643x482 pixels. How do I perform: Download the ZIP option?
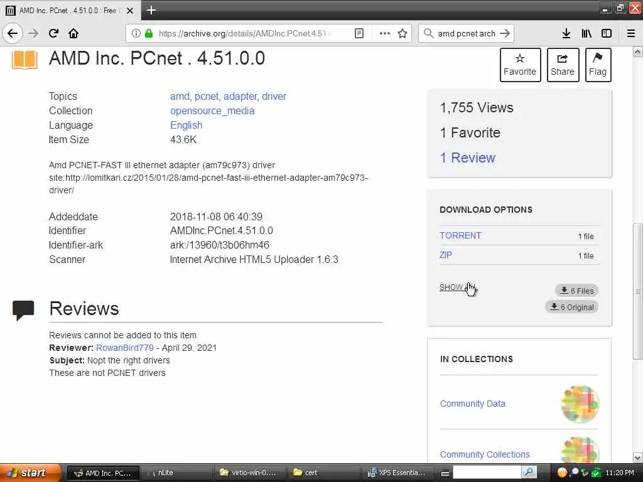[x=445, y=255]
